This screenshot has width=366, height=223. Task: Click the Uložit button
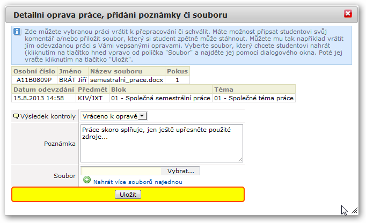(128, 195)
